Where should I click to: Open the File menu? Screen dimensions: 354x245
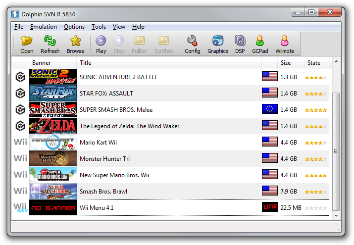[x=19, y=27]
